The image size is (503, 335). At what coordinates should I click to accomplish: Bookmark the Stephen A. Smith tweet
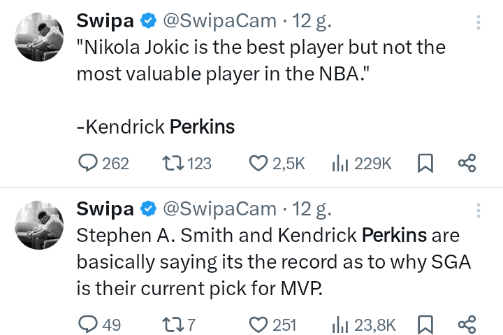(425, 325)
